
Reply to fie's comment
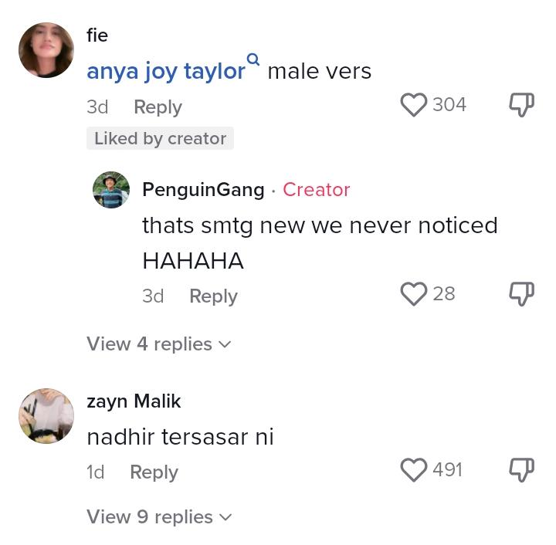tap(158, 107)
